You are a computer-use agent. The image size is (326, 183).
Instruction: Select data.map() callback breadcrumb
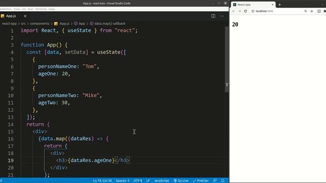(x=110, y=24)
